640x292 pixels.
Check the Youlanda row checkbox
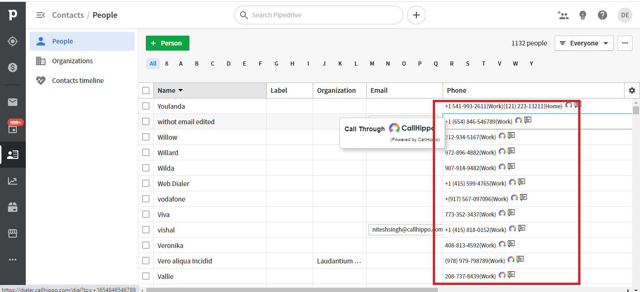tap(146, 106)
